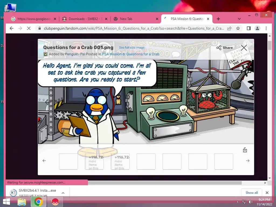This screenshot has height=207, width=276.
Task: Open the Chrome profile avatar
Action: (x=257, y=28)
